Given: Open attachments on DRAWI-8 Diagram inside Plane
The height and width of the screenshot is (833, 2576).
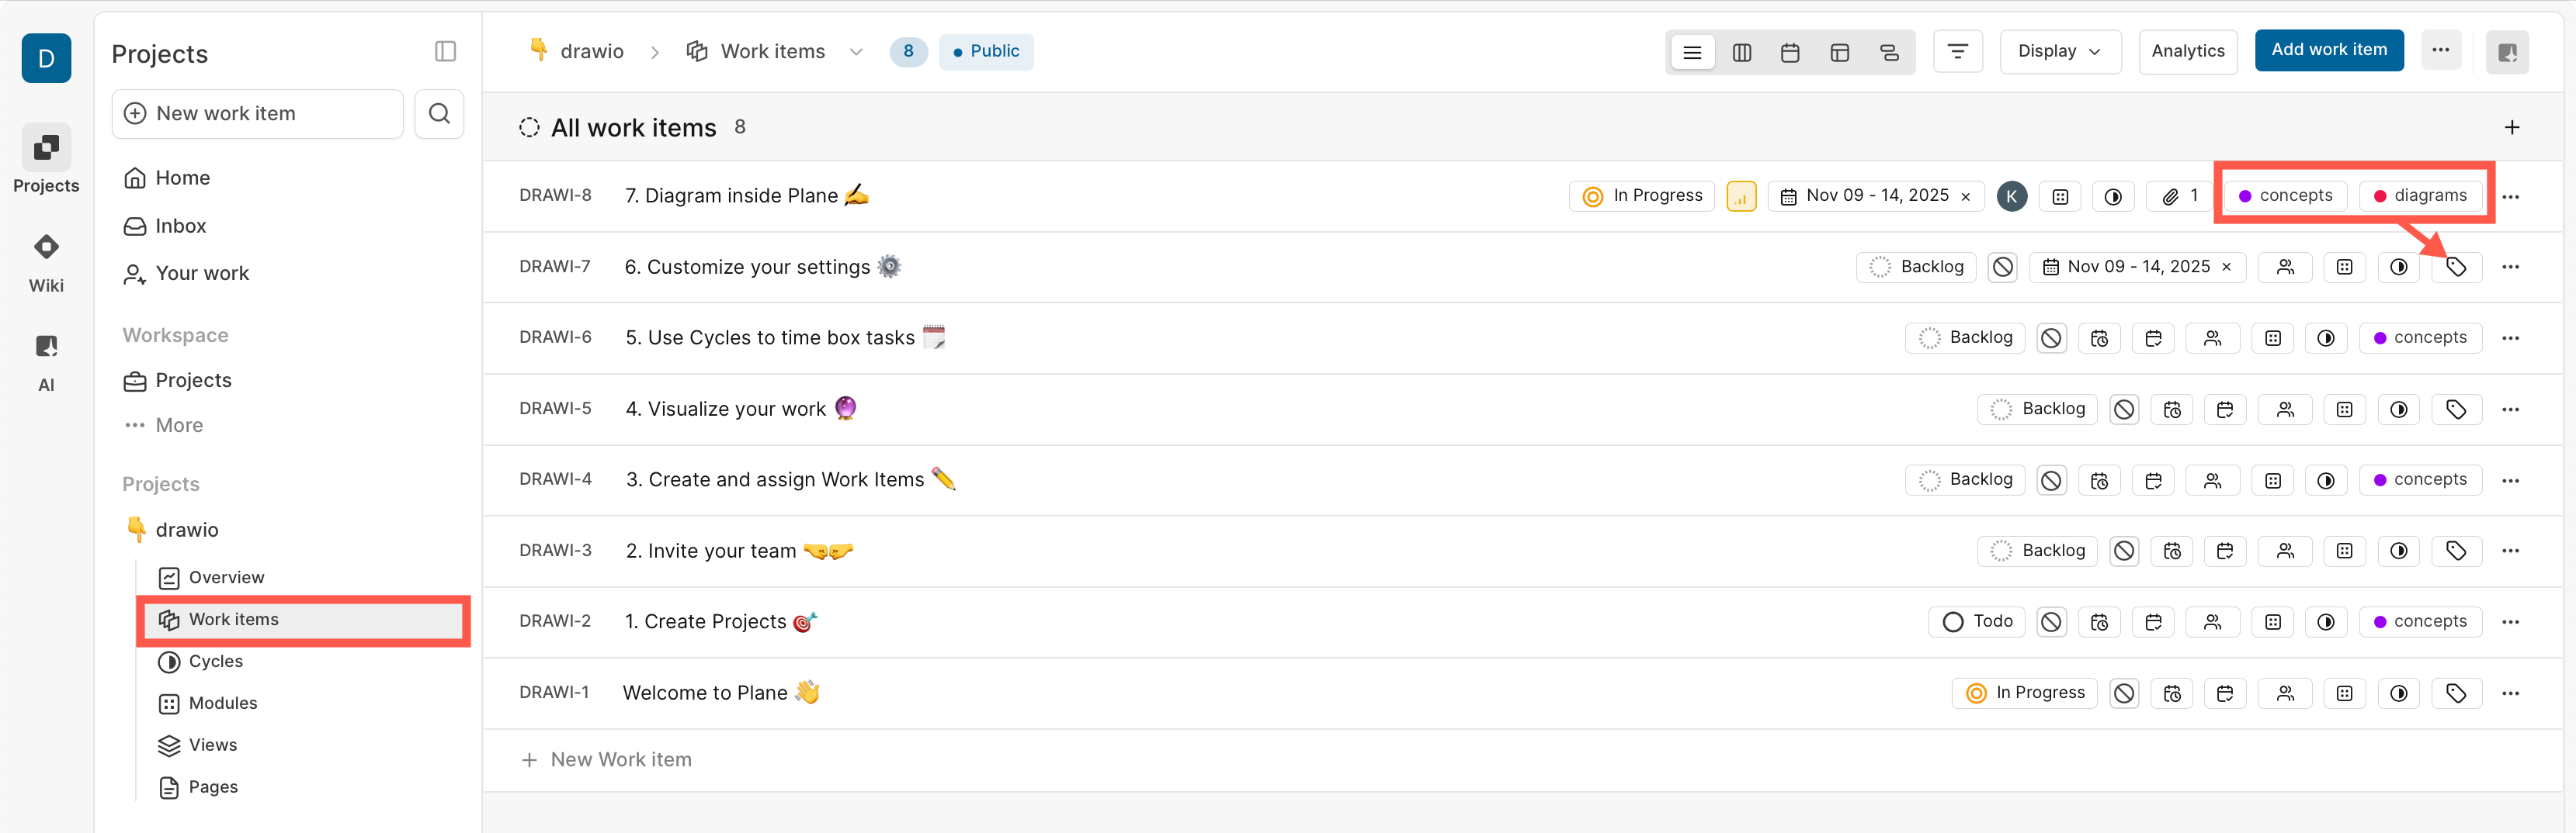Looking at the screenshot, I should [2178, 195].
